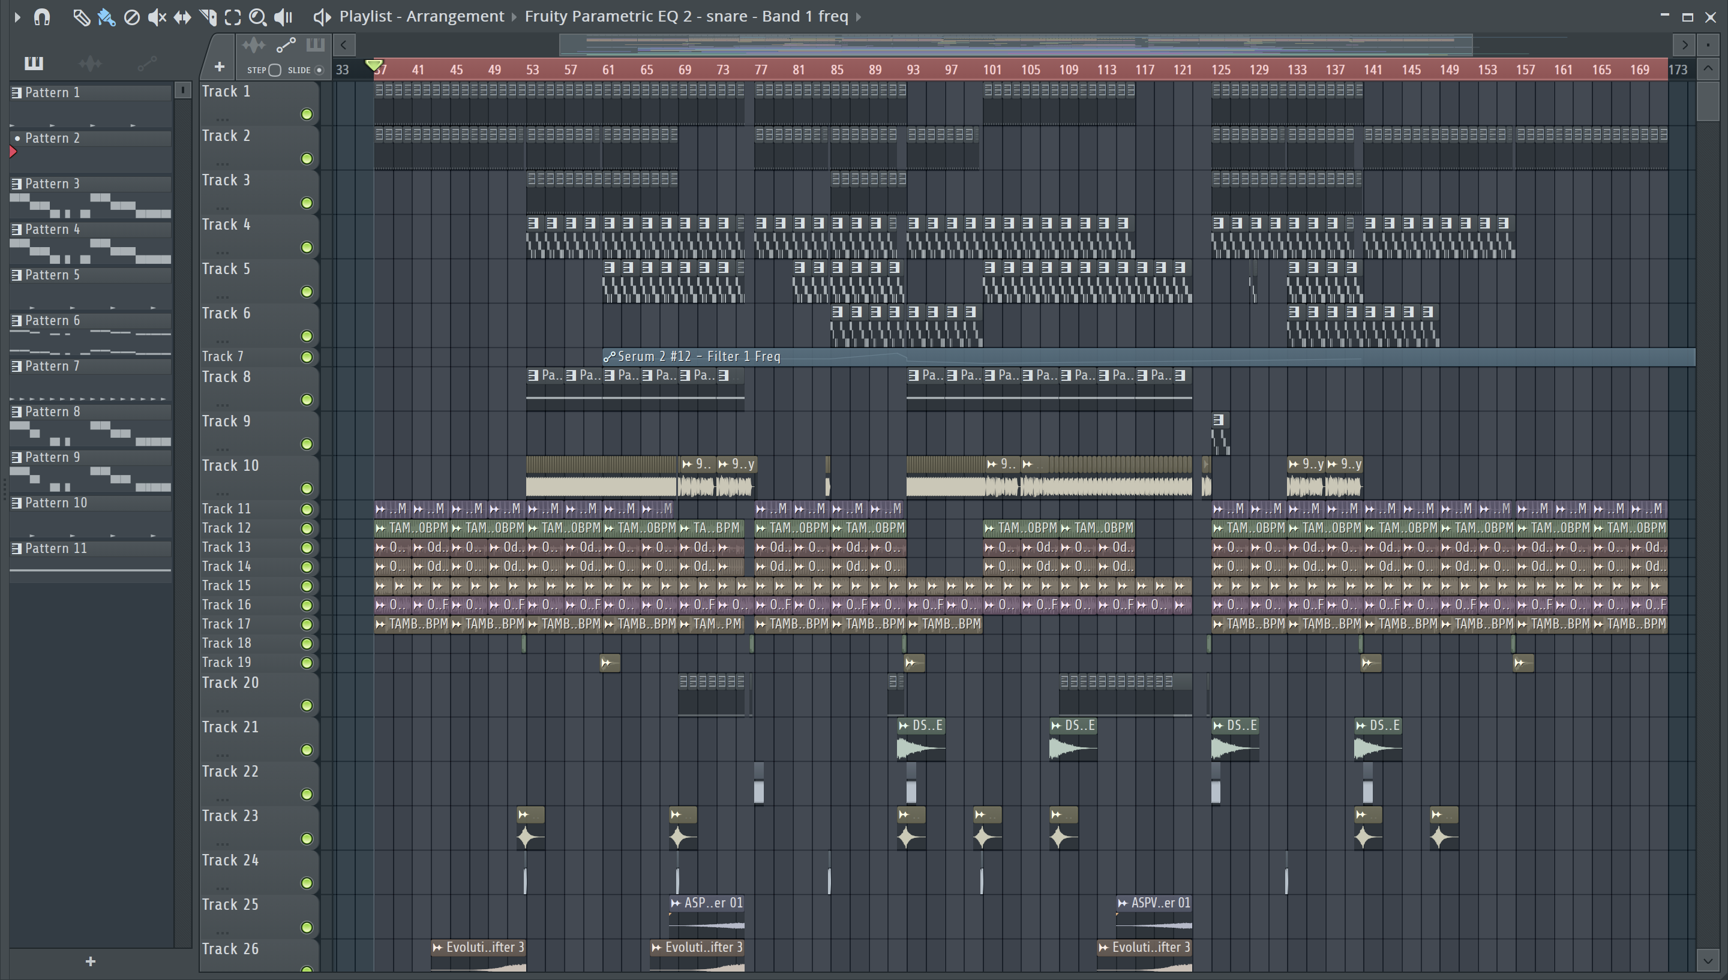
Task: Mute Track 10 with its green LED
Action: click(307, 489)
